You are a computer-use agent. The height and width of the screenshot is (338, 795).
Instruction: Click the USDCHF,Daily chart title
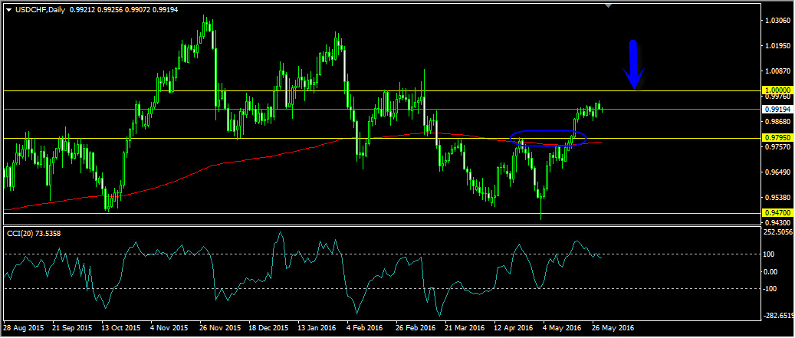click(40, 9)
